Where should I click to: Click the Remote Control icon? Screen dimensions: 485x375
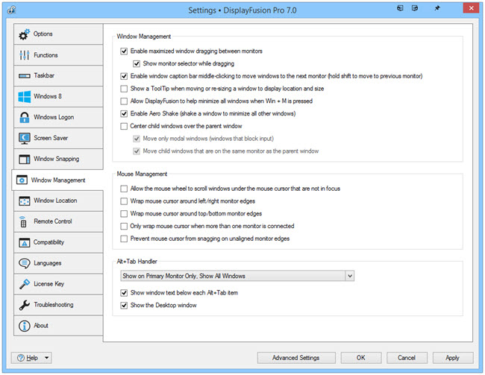pyautogui.click(x=23, y=221)
